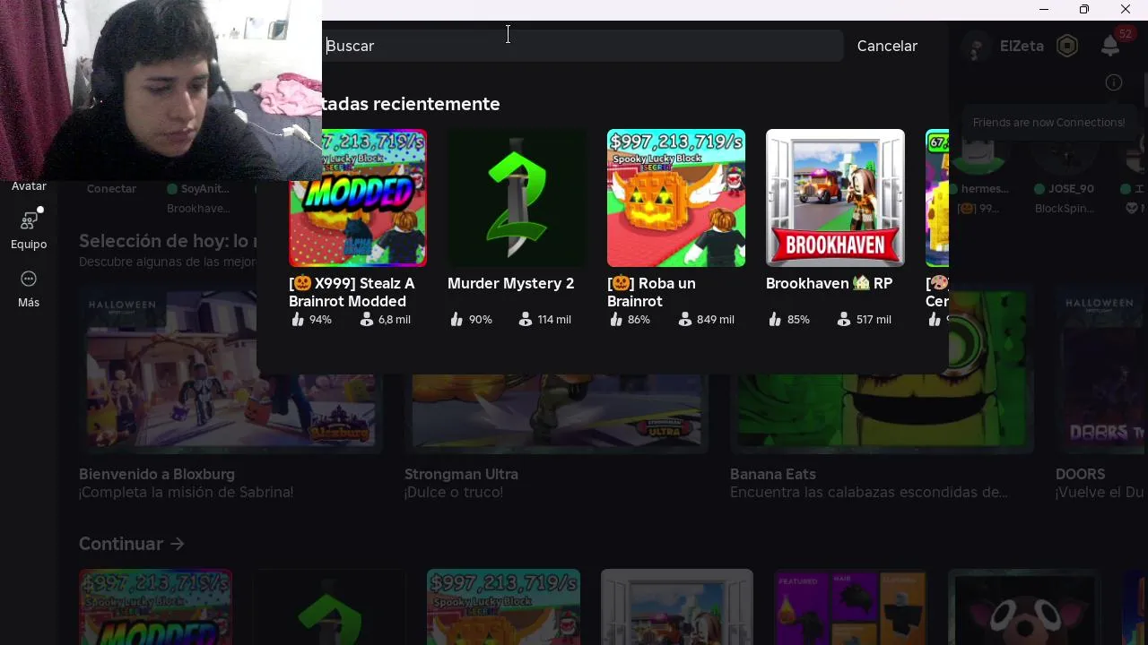Click the Bienvenido a Bloxburg title
The height and width of the screenshot is (645, 1148).
[157, 474]
